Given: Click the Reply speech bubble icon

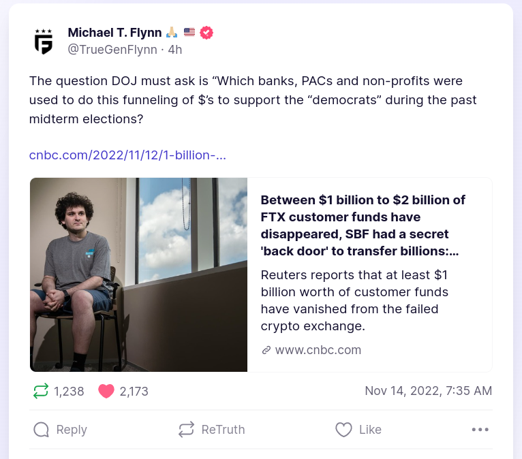Looking at the screenshot, I should click(x=42, y=430).
